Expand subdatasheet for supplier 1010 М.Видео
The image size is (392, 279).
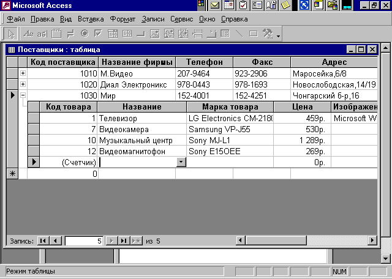click(23, 73)
